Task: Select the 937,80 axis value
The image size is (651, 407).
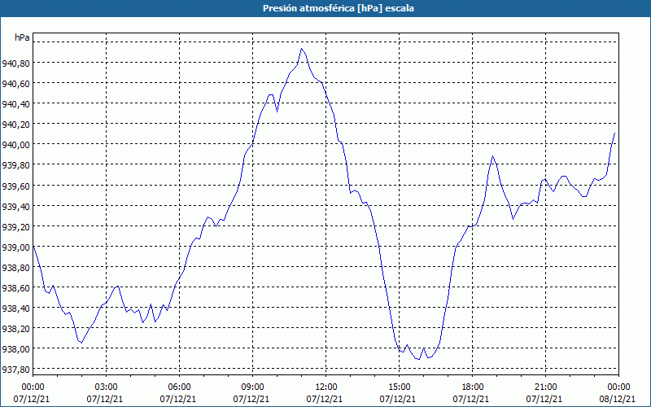Action: pyautogui.click(x=15, y=370)
